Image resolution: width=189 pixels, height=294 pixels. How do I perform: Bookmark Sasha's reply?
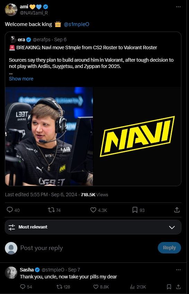(169, 287)
